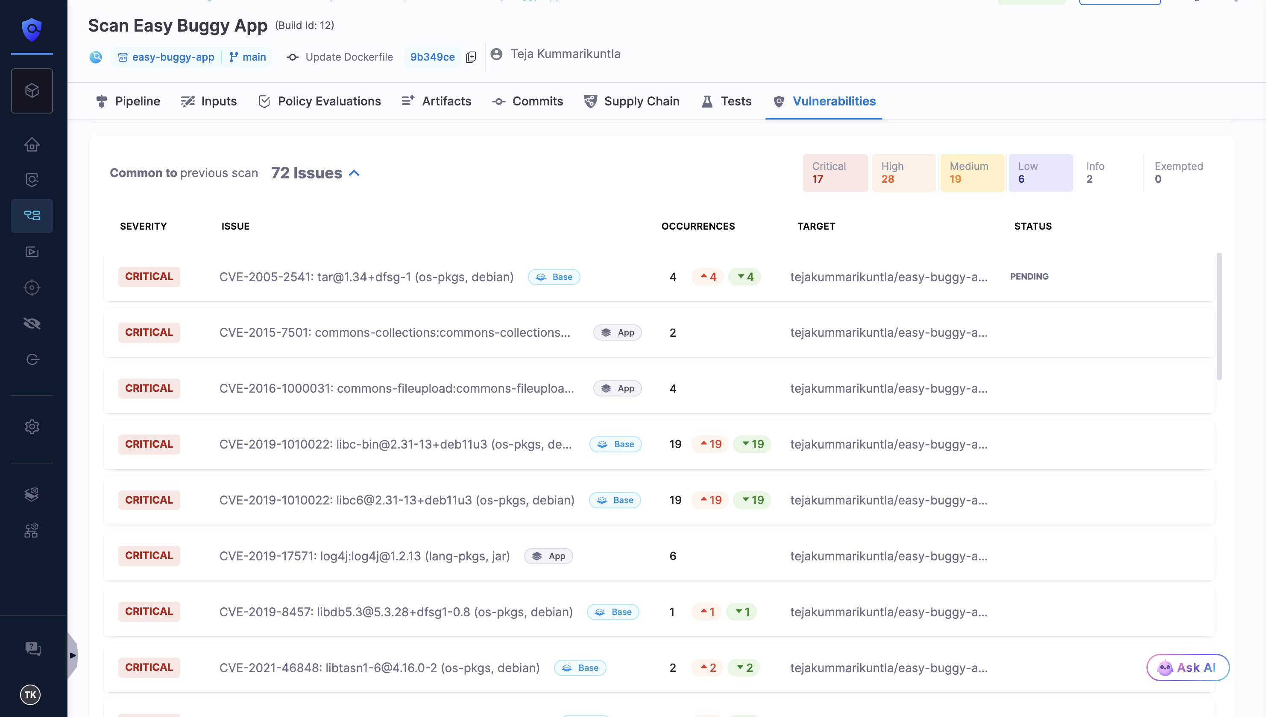Toggle the Medium severity filter
Image resolution: width=1266 pixels, height=717 pixels.
pyautogui.click(x=972, y=173)
